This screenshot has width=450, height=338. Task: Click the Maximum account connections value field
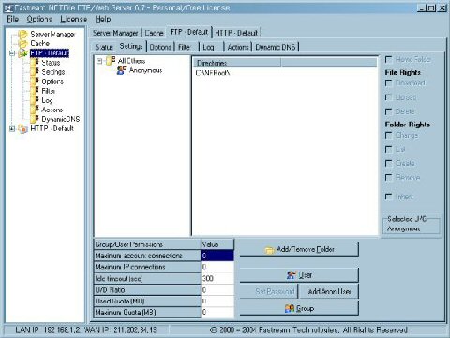[217, 256]
